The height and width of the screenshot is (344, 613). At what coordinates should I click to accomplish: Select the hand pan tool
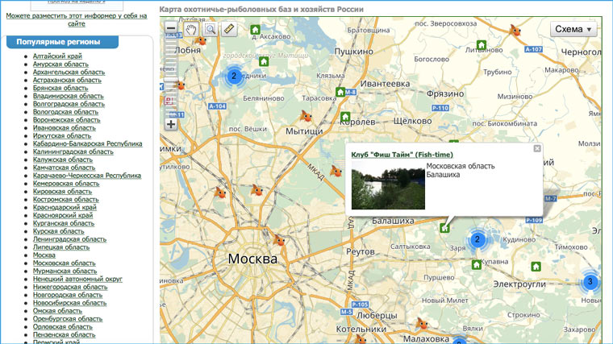point(191,29)
